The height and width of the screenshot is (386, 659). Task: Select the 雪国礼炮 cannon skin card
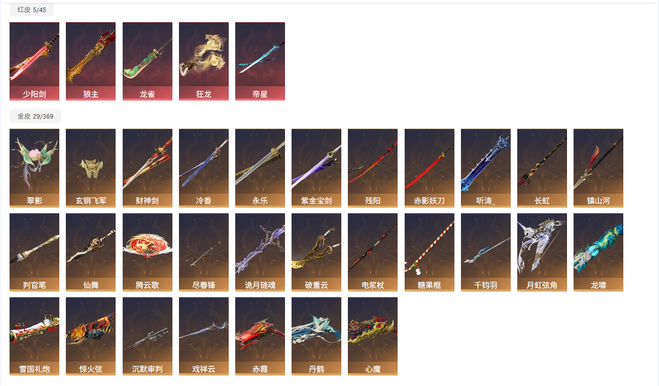(34, 336)
